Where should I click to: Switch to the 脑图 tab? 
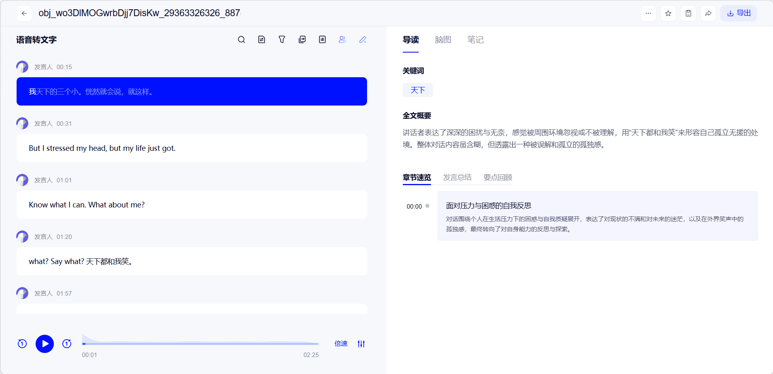(443, 40)
